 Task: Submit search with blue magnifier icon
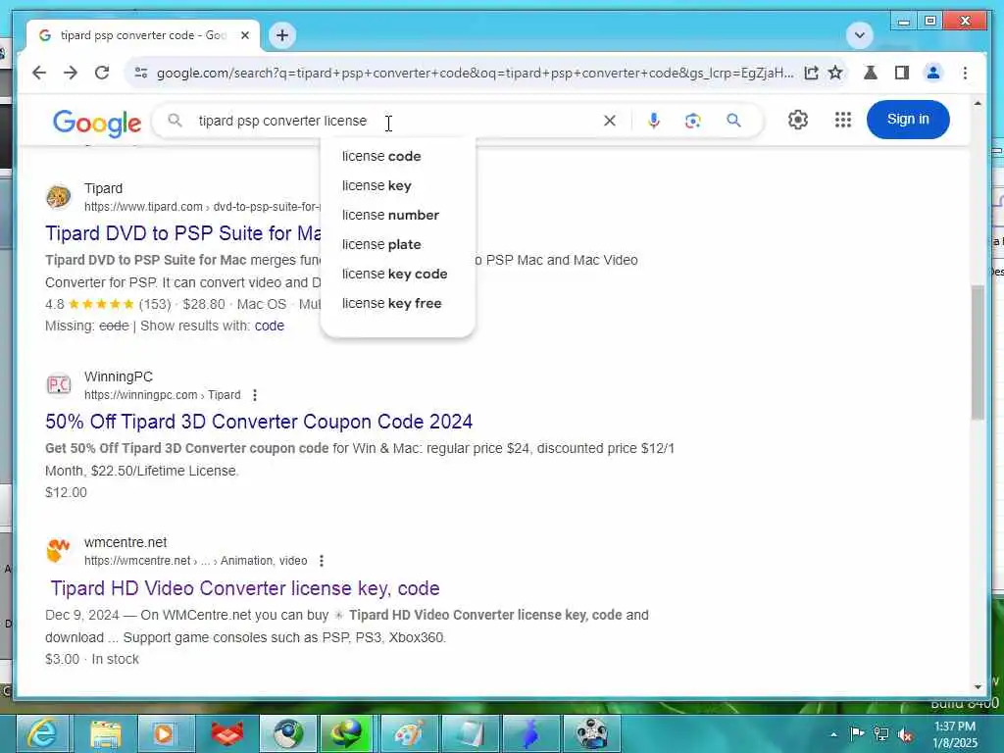pyautogui.click(x=733, y=120)
